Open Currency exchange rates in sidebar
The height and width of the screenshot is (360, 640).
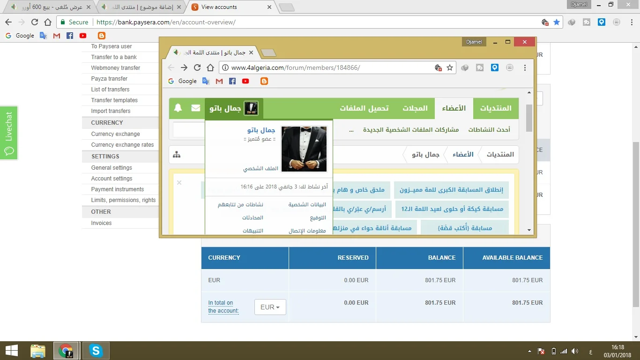pos(122,145)
